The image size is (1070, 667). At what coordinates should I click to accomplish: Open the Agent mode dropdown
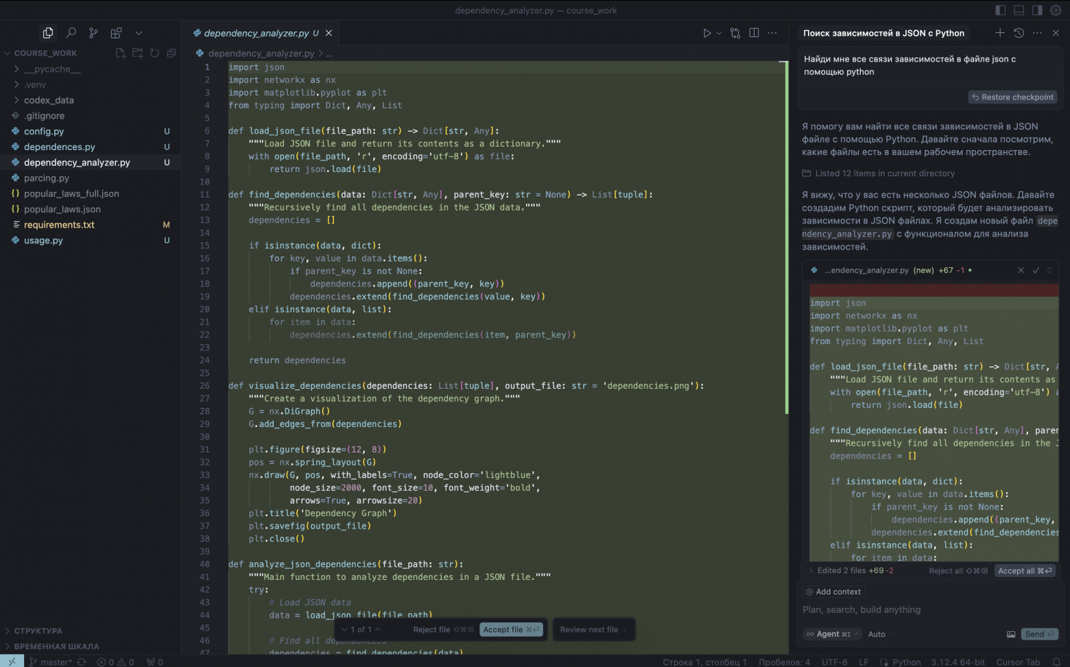click(x=832, y=634)
